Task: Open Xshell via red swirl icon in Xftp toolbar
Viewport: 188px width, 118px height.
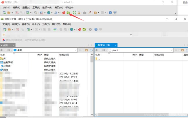Action: (80, 29)
